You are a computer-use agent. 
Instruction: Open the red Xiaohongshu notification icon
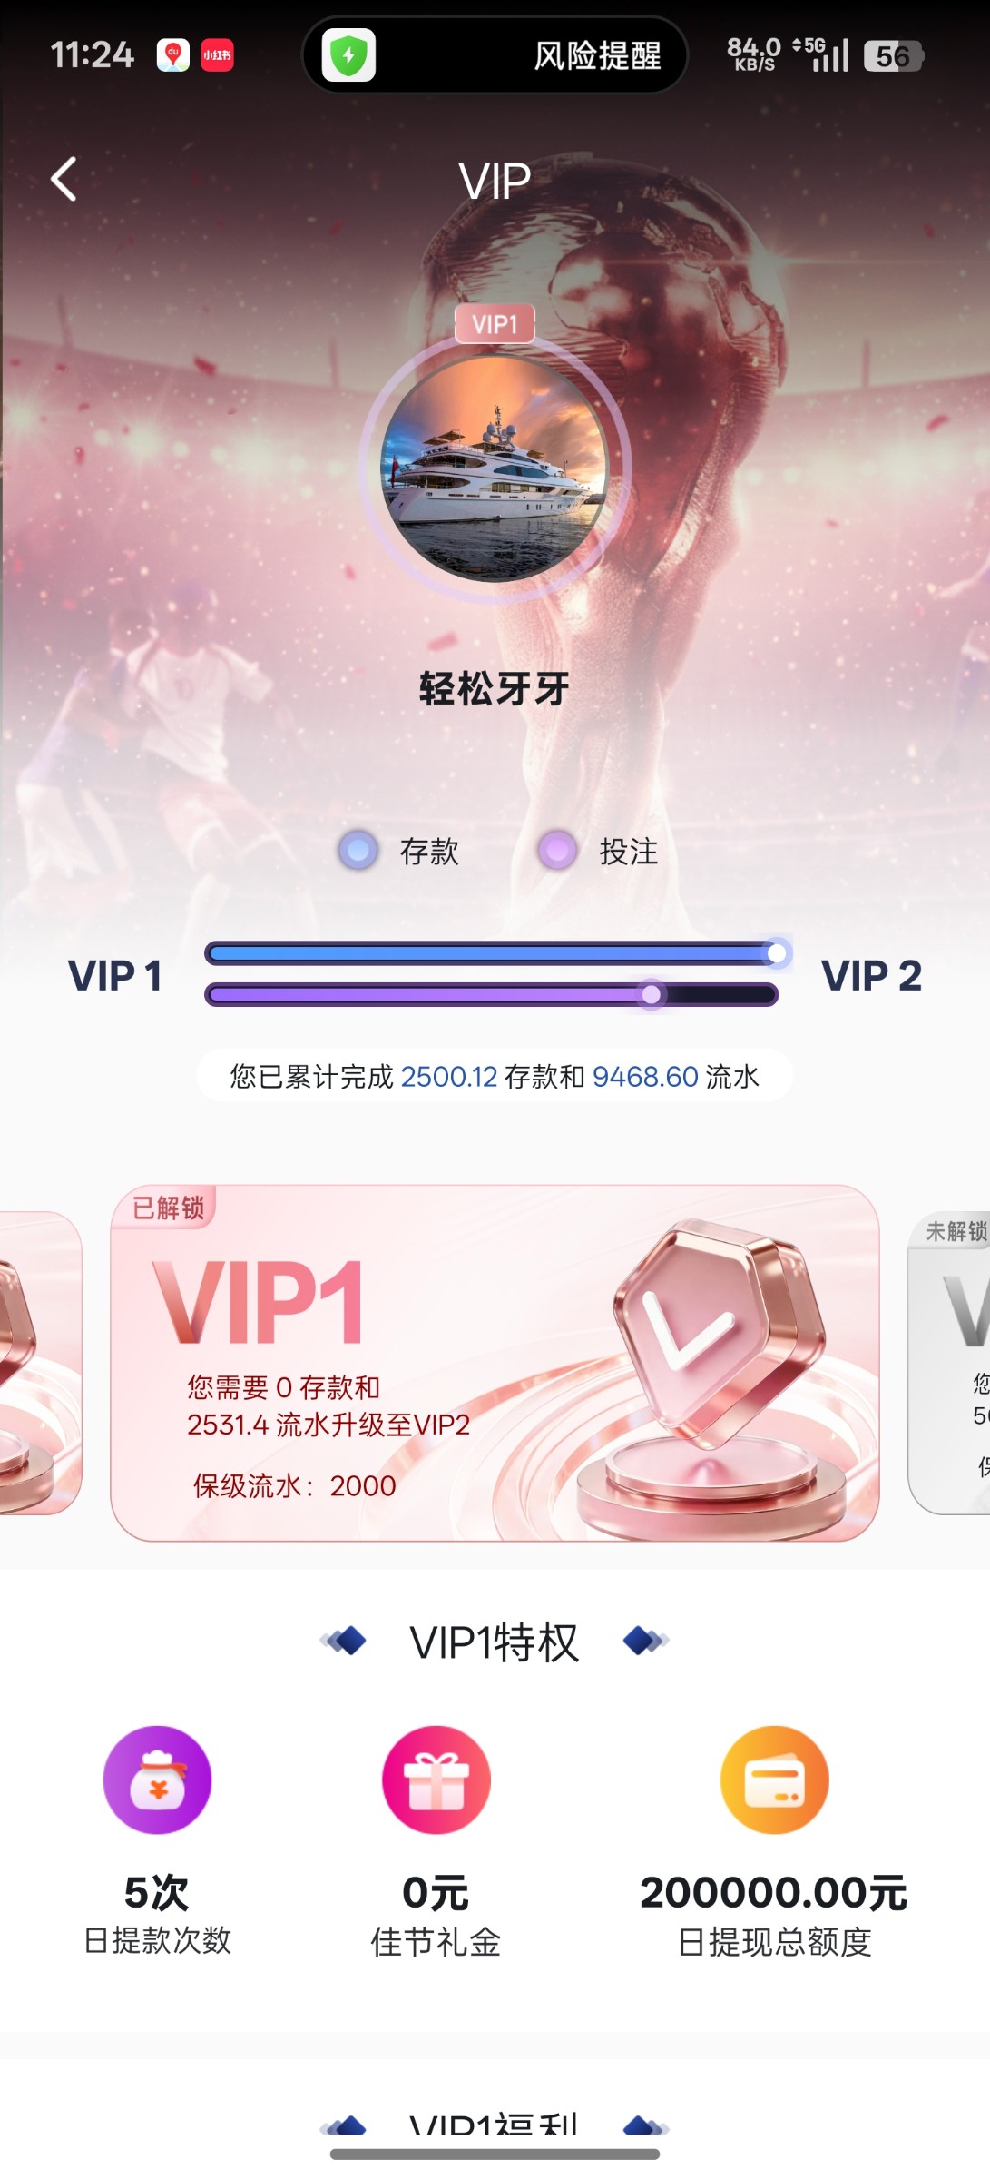tap(217, 55)
